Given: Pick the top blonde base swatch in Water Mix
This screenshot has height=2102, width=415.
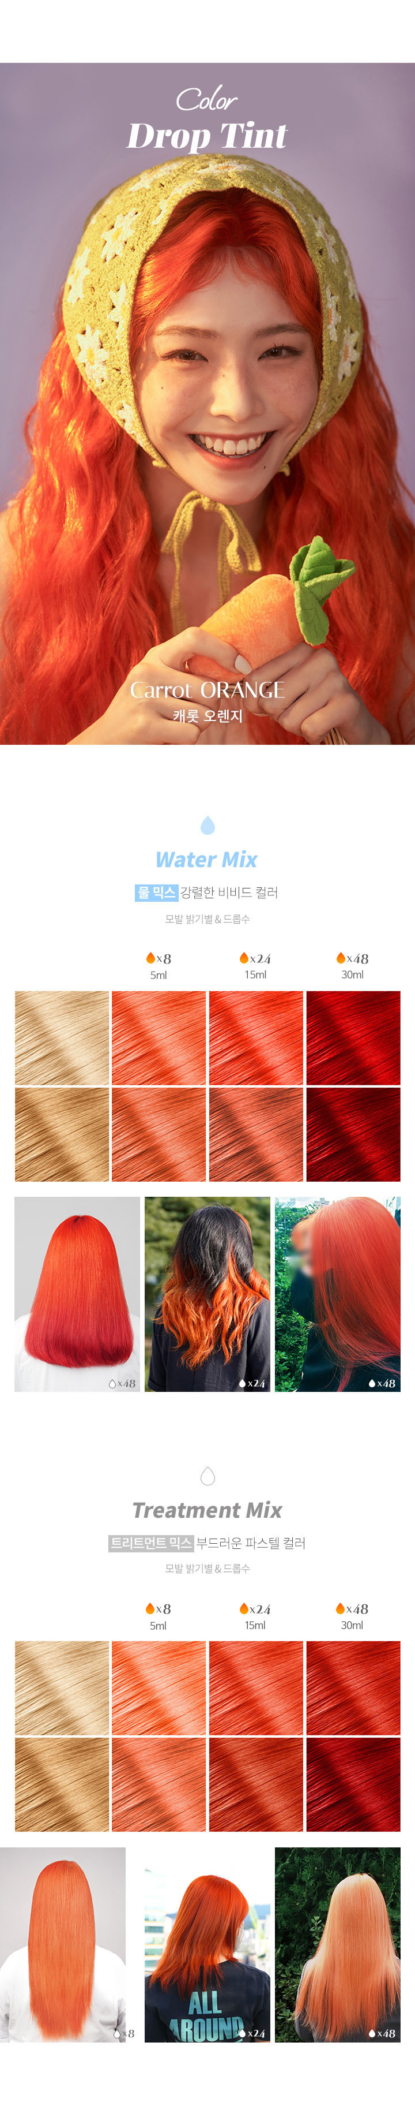Looking at the screenshot, I should tap(62, 1038).
